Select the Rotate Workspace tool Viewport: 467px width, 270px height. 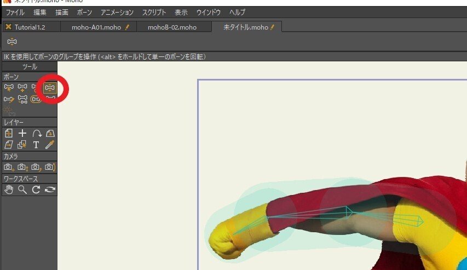pyautogui.click(x=36, y=189)
